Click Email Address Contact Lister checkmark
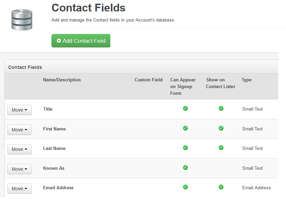Viewport: 286px width, 200px height. pos(221,187)
